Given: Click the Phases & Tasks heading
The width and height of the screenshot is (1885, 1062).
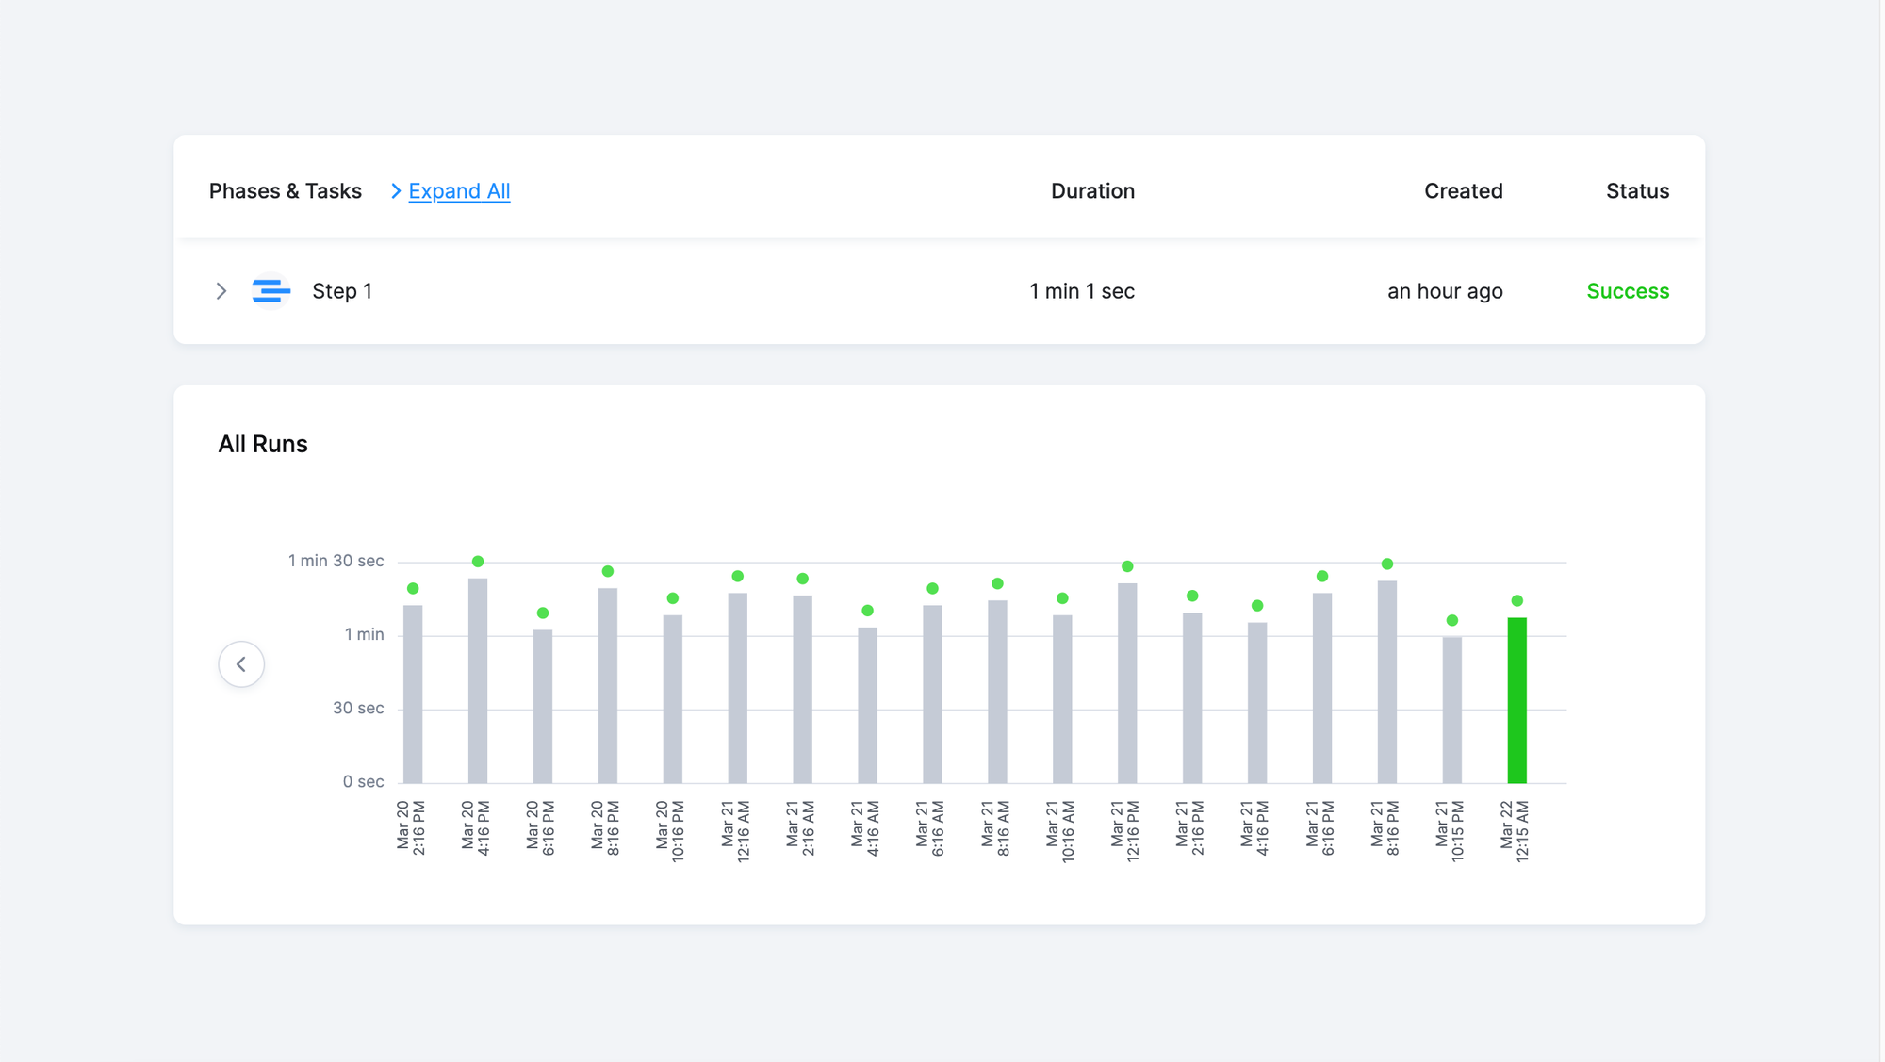Looking at the screenshot, I should click(x=286, y=190).
